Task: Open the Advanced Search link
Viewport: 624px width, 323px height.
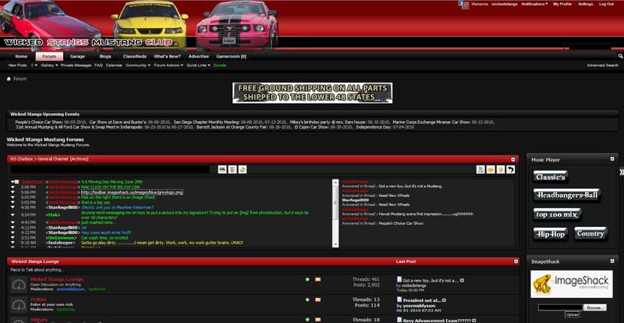Action: [602, 66]
